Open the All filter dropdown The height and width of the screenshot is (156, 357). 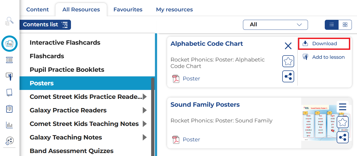tap(275, 25)
